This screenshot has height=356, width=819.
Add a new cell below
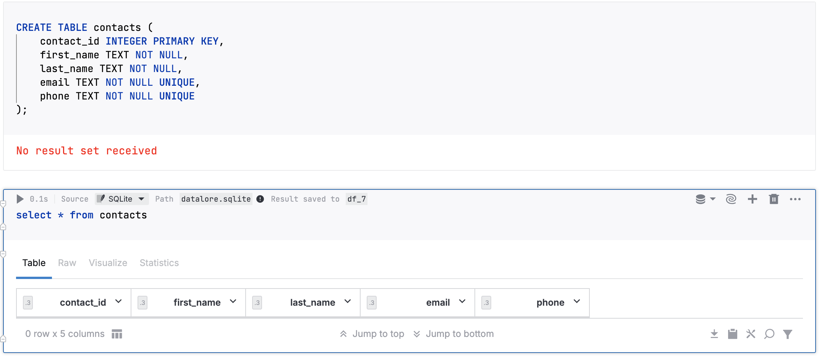[752, 199]
